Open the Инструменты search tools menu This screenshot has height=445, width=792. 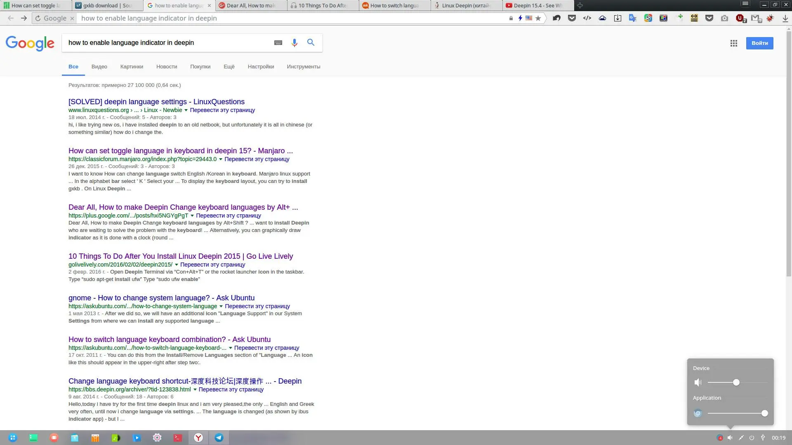coord(304,67)
